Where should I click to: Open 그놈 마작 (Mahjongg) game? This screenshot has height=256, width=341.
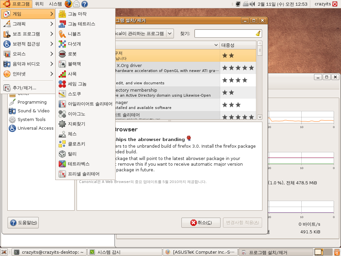(85, 14)
